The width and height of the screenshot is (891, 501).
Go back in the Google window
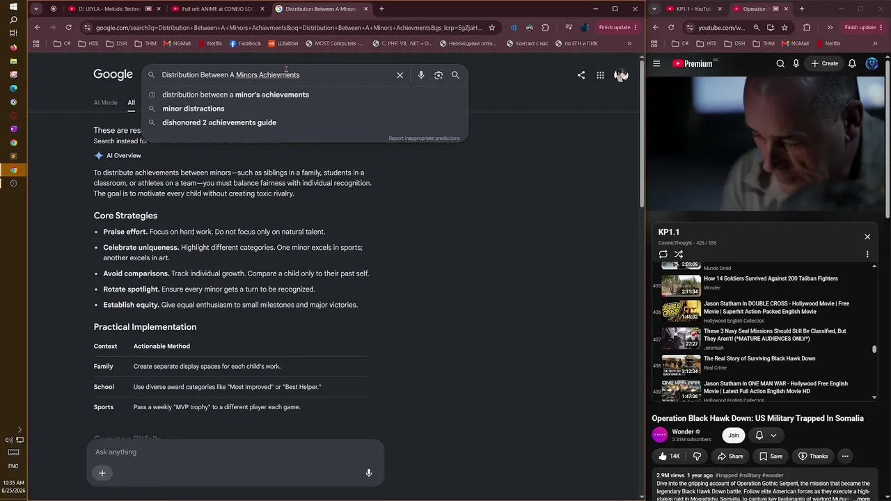38,28
